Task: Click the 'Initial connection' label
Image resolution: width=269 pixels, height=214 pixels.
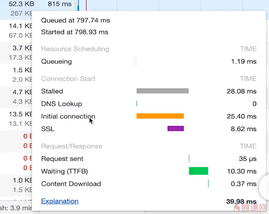Action: tap(68, 116)
